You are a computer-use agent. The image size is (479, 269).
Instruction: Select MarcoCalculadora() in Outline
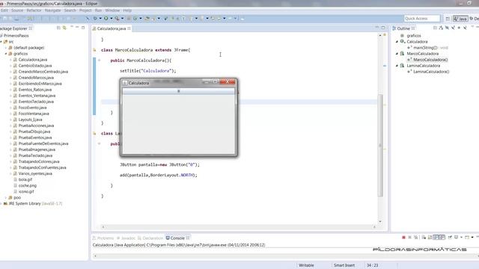click(x=430, y=60)
